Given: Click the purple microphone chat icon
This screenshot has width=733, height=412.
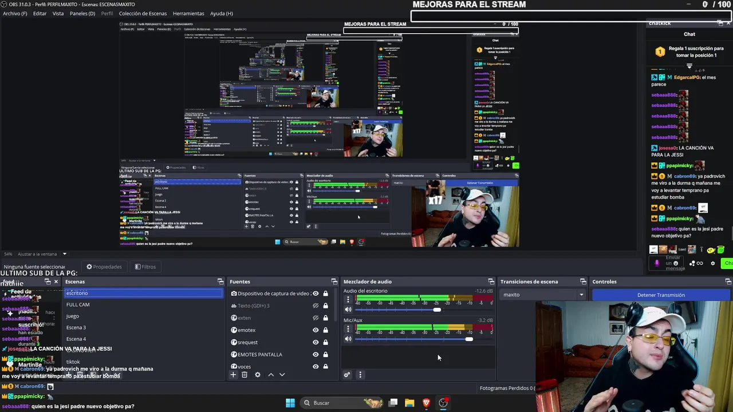Looking at the screenshot, I should [x=657, y=263].
